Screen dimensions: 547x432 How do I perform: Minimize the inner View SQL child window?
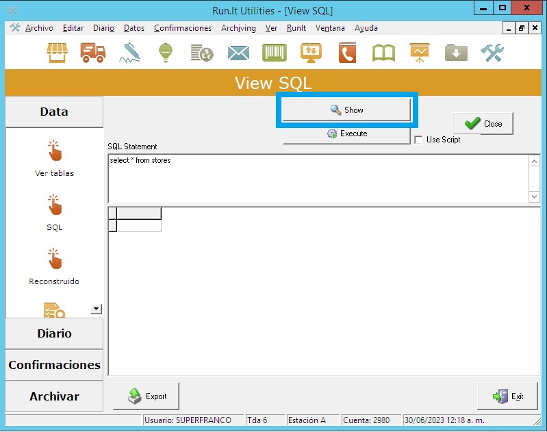tap(509, 28)
